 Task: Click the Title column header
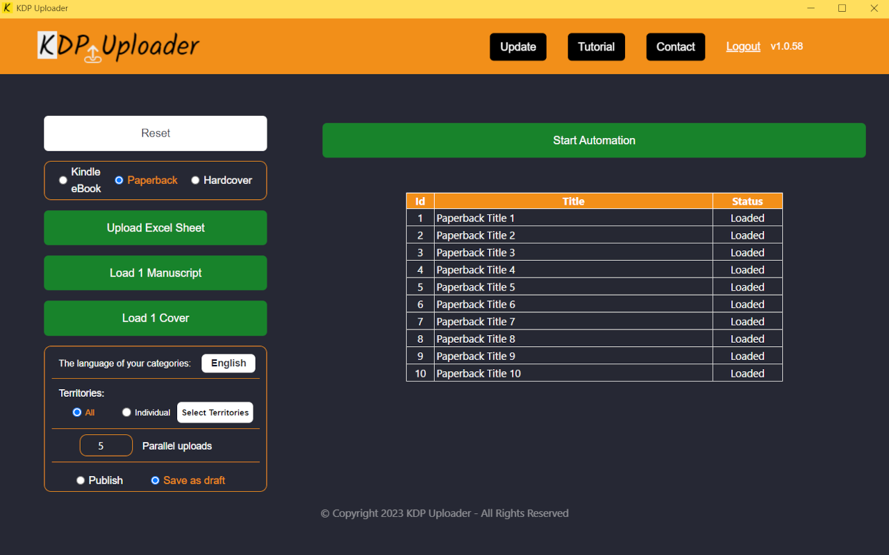tap(574, 201)
